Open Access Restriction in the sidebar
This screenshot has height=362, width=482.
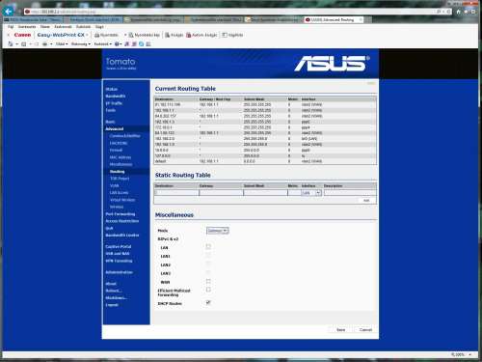coord(122,221)
